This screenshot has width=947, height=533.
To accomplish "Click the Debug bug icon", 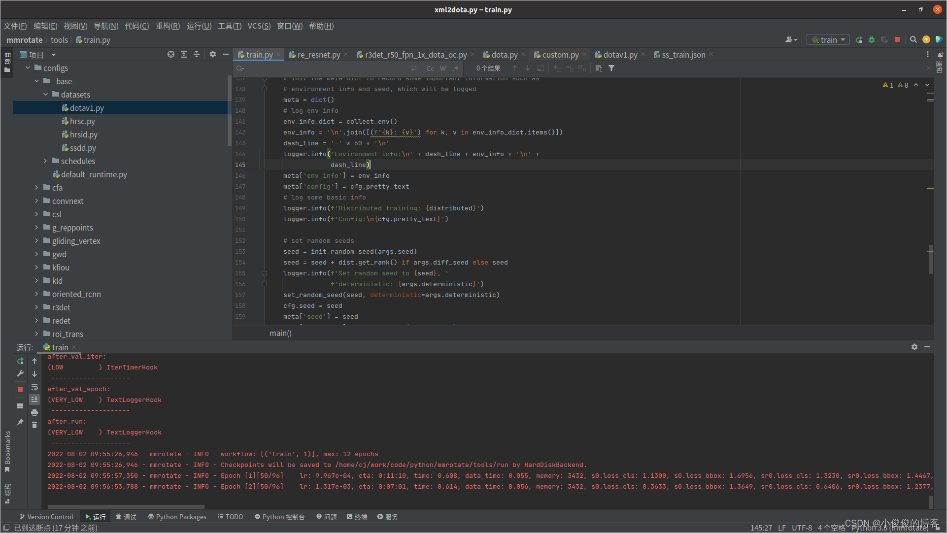I will coord(872,40).
